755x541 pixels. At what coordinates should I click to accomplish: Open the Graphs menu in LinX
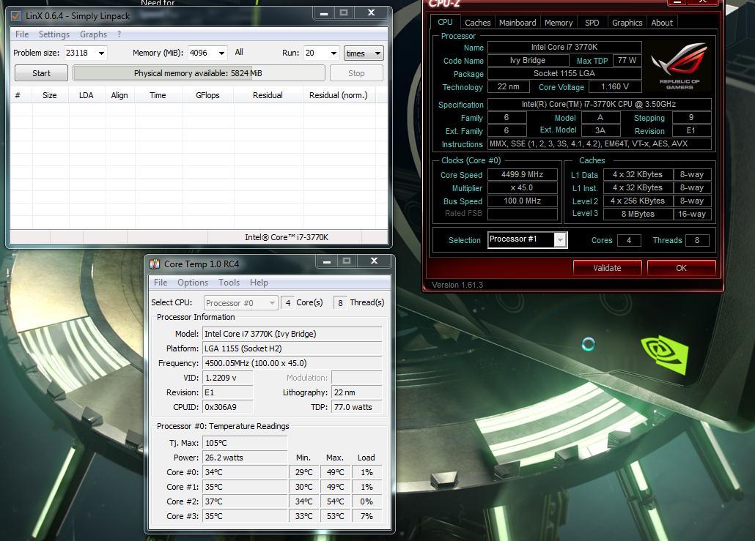tap(93, 34)
